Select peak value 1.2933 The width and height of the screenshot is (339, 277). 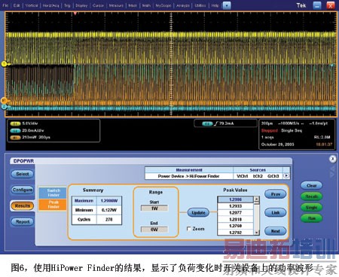click(236, 206)
